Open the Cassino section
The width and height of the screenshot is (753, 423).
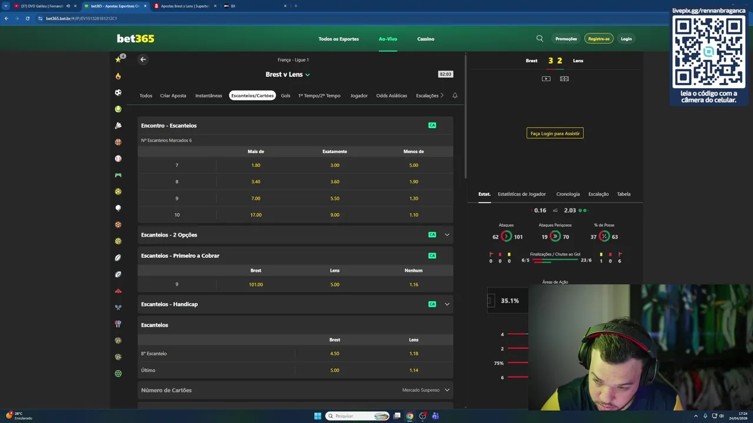(426, 39)
